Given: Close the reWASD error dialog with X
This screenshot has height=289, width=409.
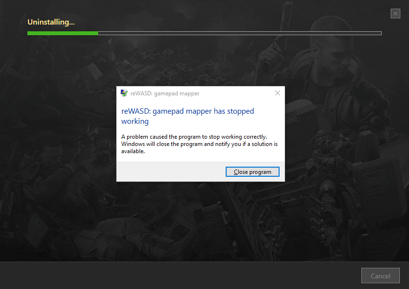Looking at the screenshot, I should (278, 93).
